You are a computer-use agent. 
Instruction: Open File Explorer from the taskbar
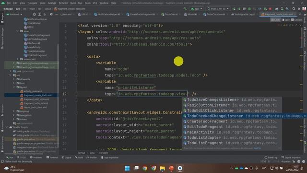pos(163,168)
